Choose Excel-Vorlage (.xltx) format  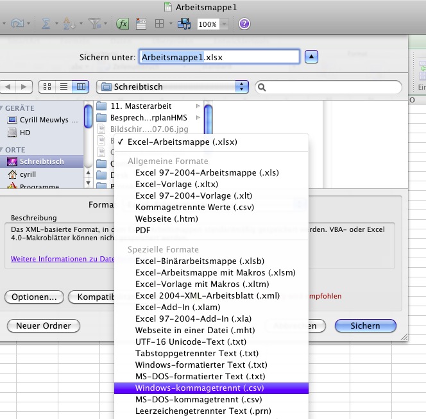pyautogui.click(x=211, y=185)
